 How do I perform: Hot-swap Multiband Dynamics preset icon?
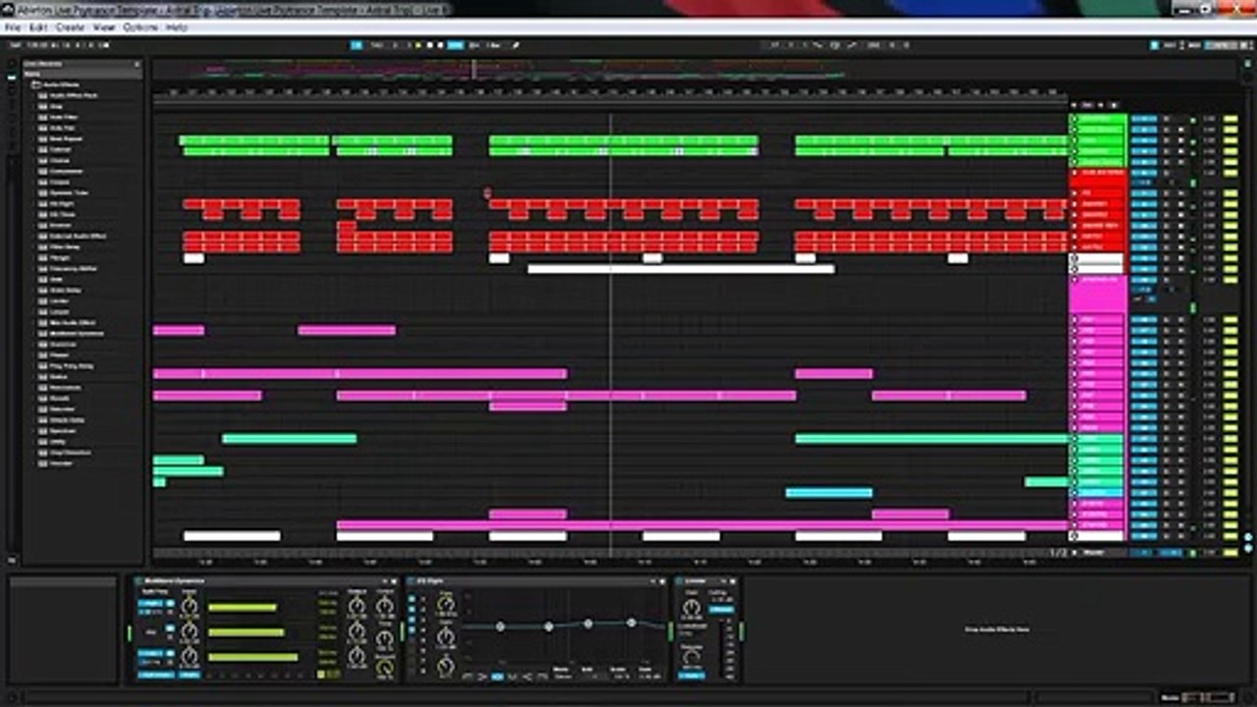385,580
